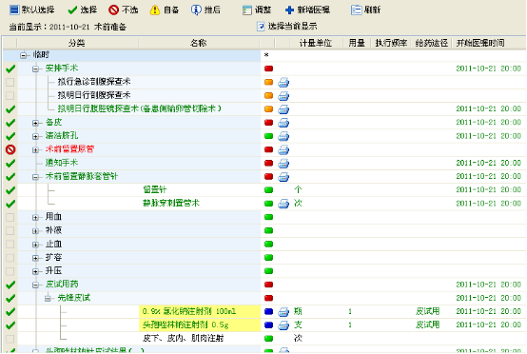
Task: Click printer icon in 术前留置尿管 row
Action: click(283, 150)
